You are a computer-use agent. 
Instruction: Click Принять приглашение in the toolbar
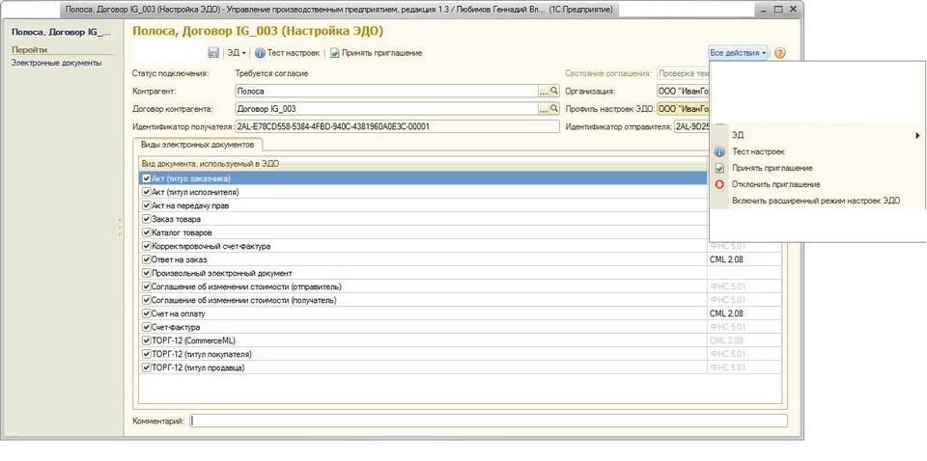[x=376, y=53]
